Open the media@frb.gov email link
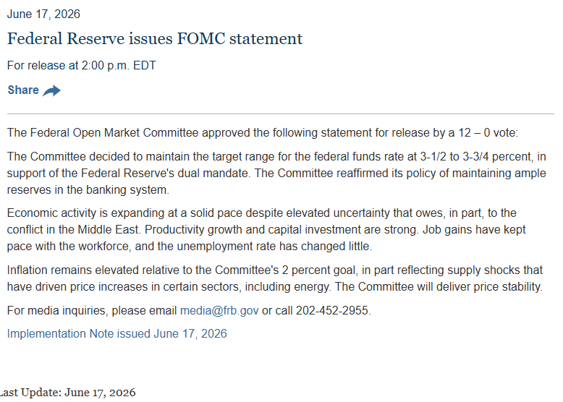Screen dimensions: 563x402 click(x=219, y=310)
